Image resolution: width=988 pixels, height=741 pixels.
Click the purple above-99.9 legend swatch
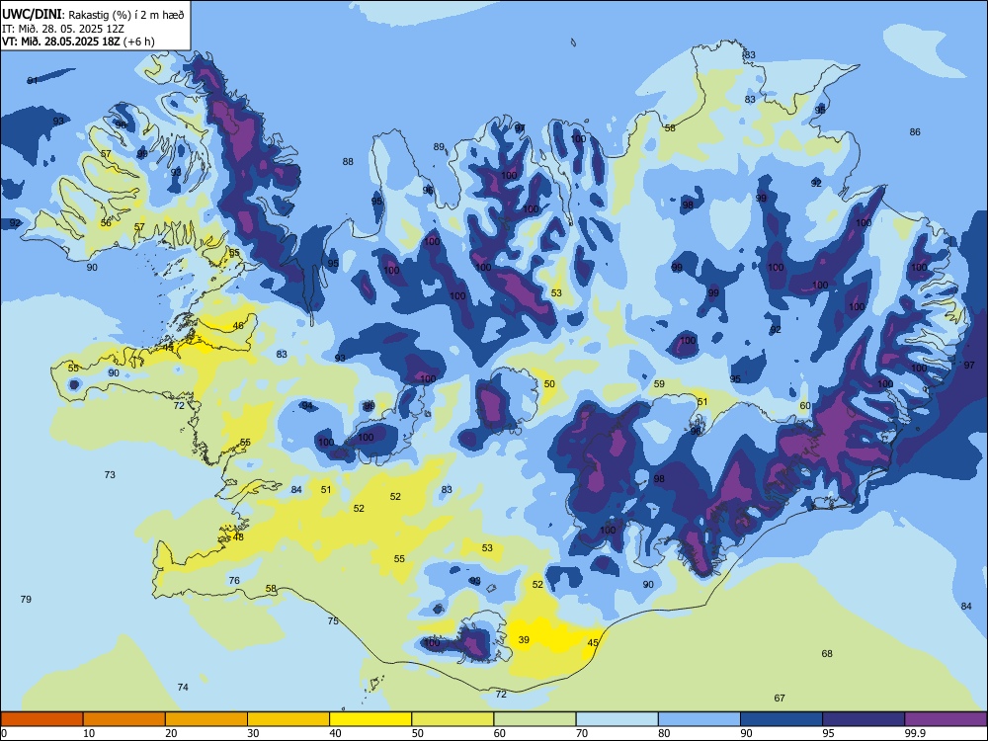[x=946, y=719]
